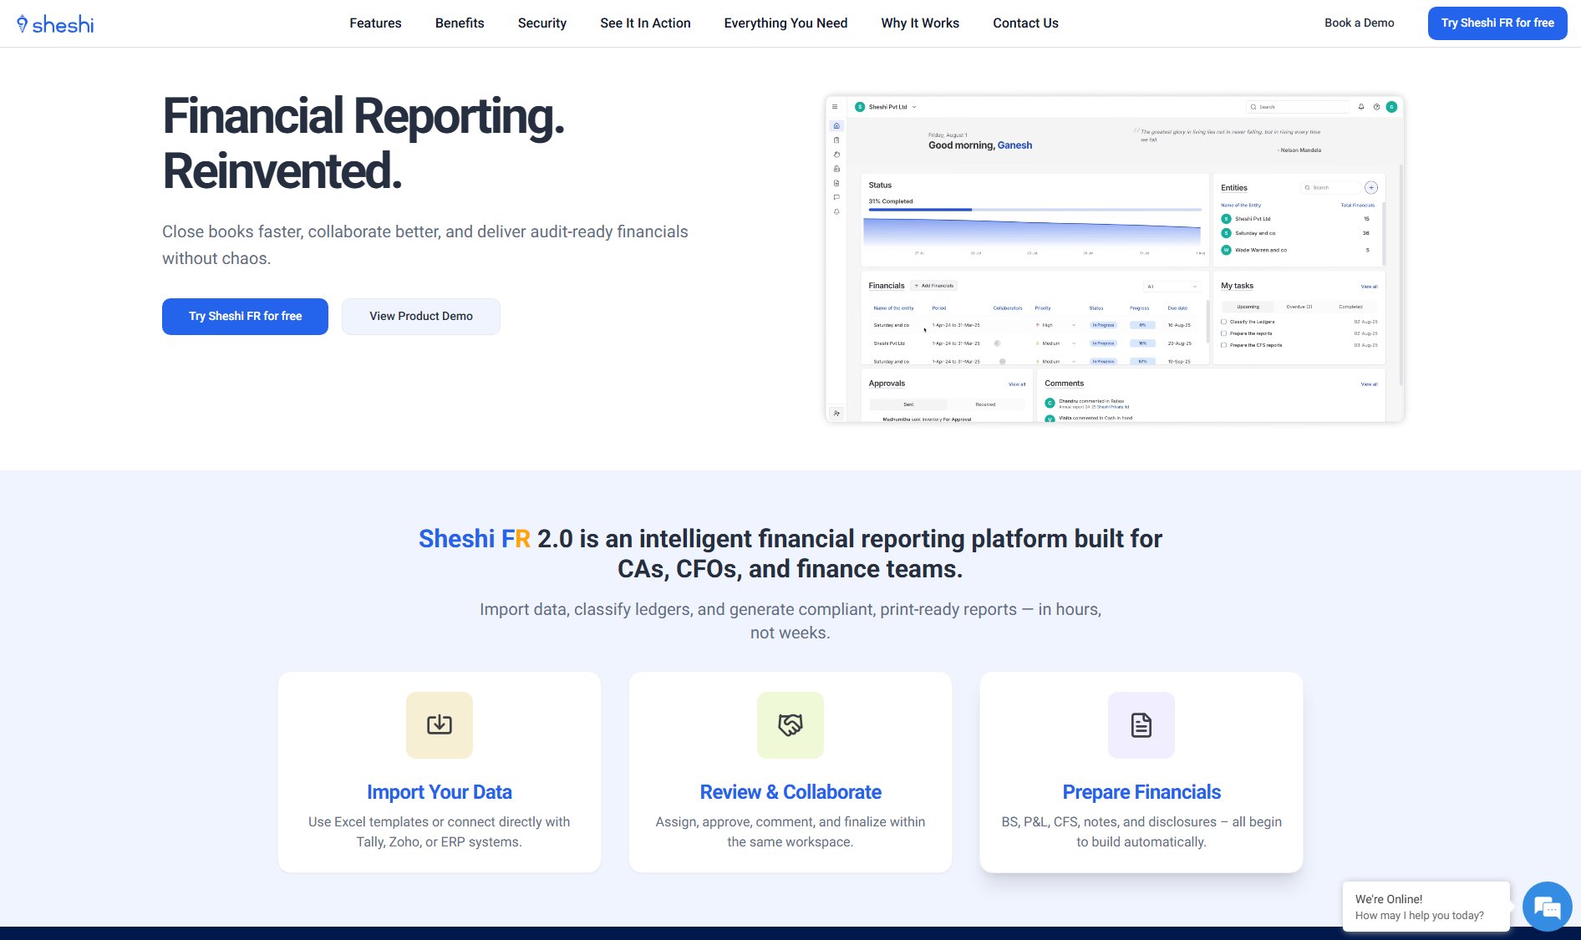This screenshot has height=940, width=1581.
Task: Go to the Security nav item
Action: click(542, 23)
